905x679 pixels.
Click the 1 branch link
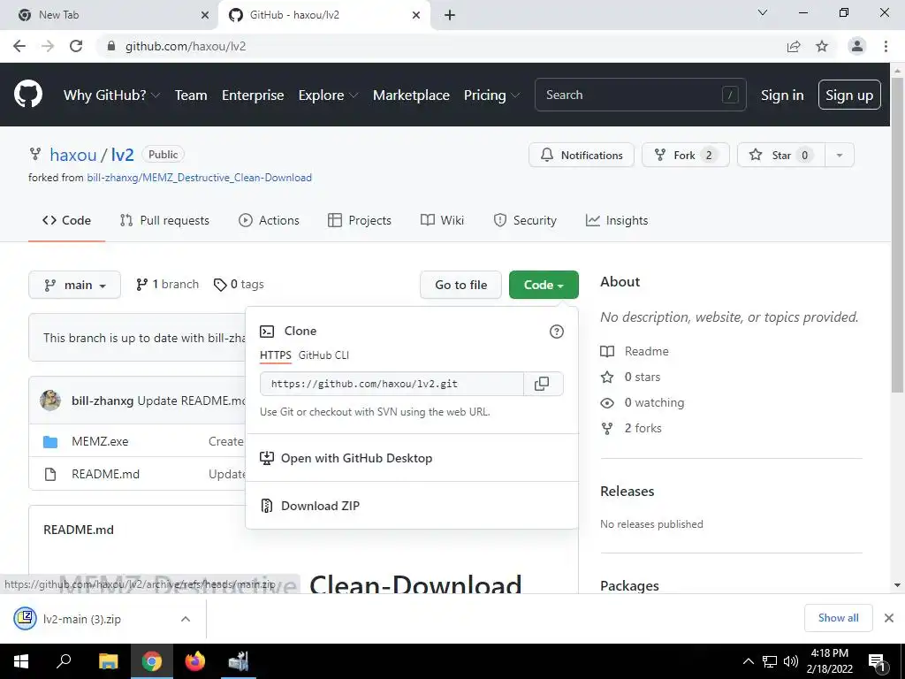[x=167, y=284]
